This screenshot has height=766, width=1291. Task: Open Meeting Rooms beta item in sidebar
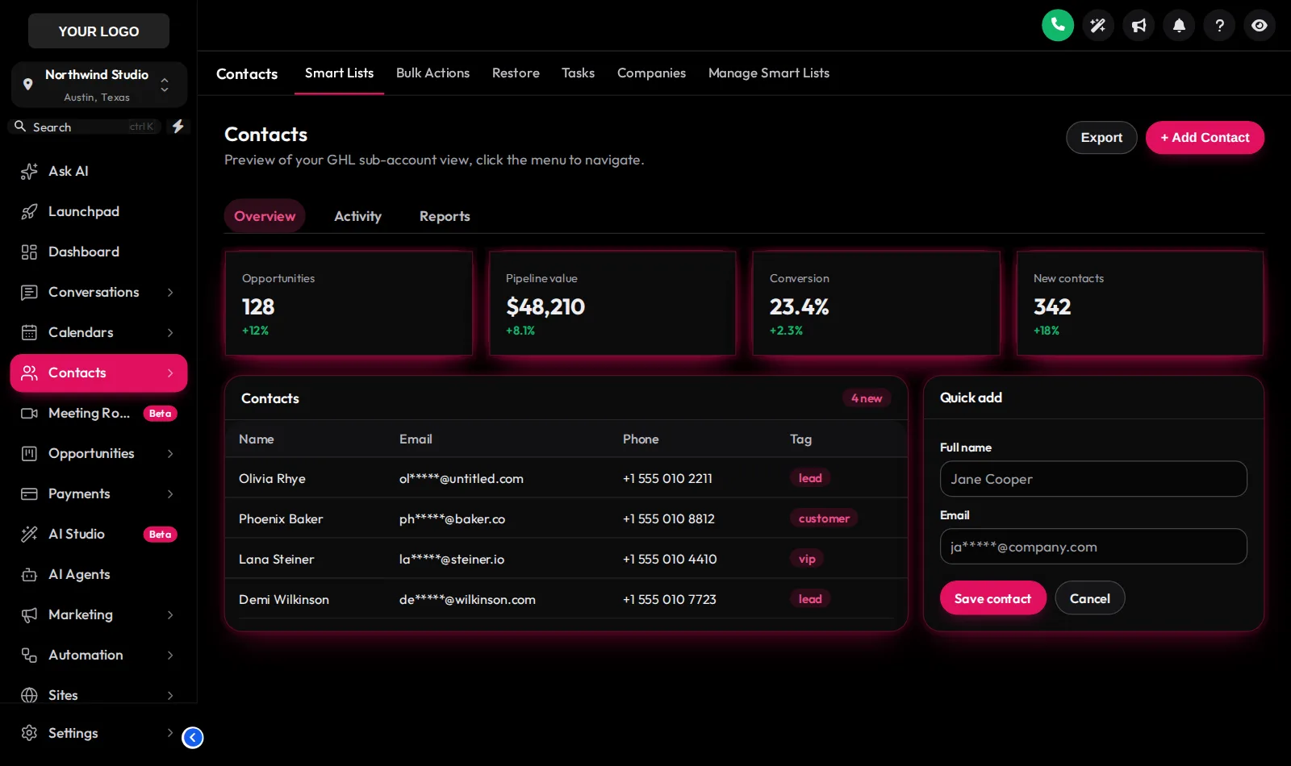tap(98, 413)
